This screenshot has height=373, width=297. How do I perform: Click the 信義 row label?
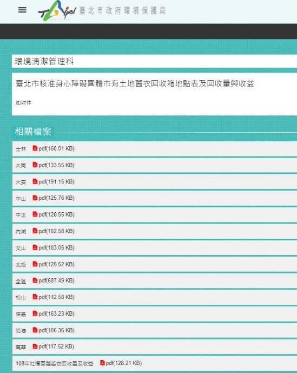click(x=21, y=314)
